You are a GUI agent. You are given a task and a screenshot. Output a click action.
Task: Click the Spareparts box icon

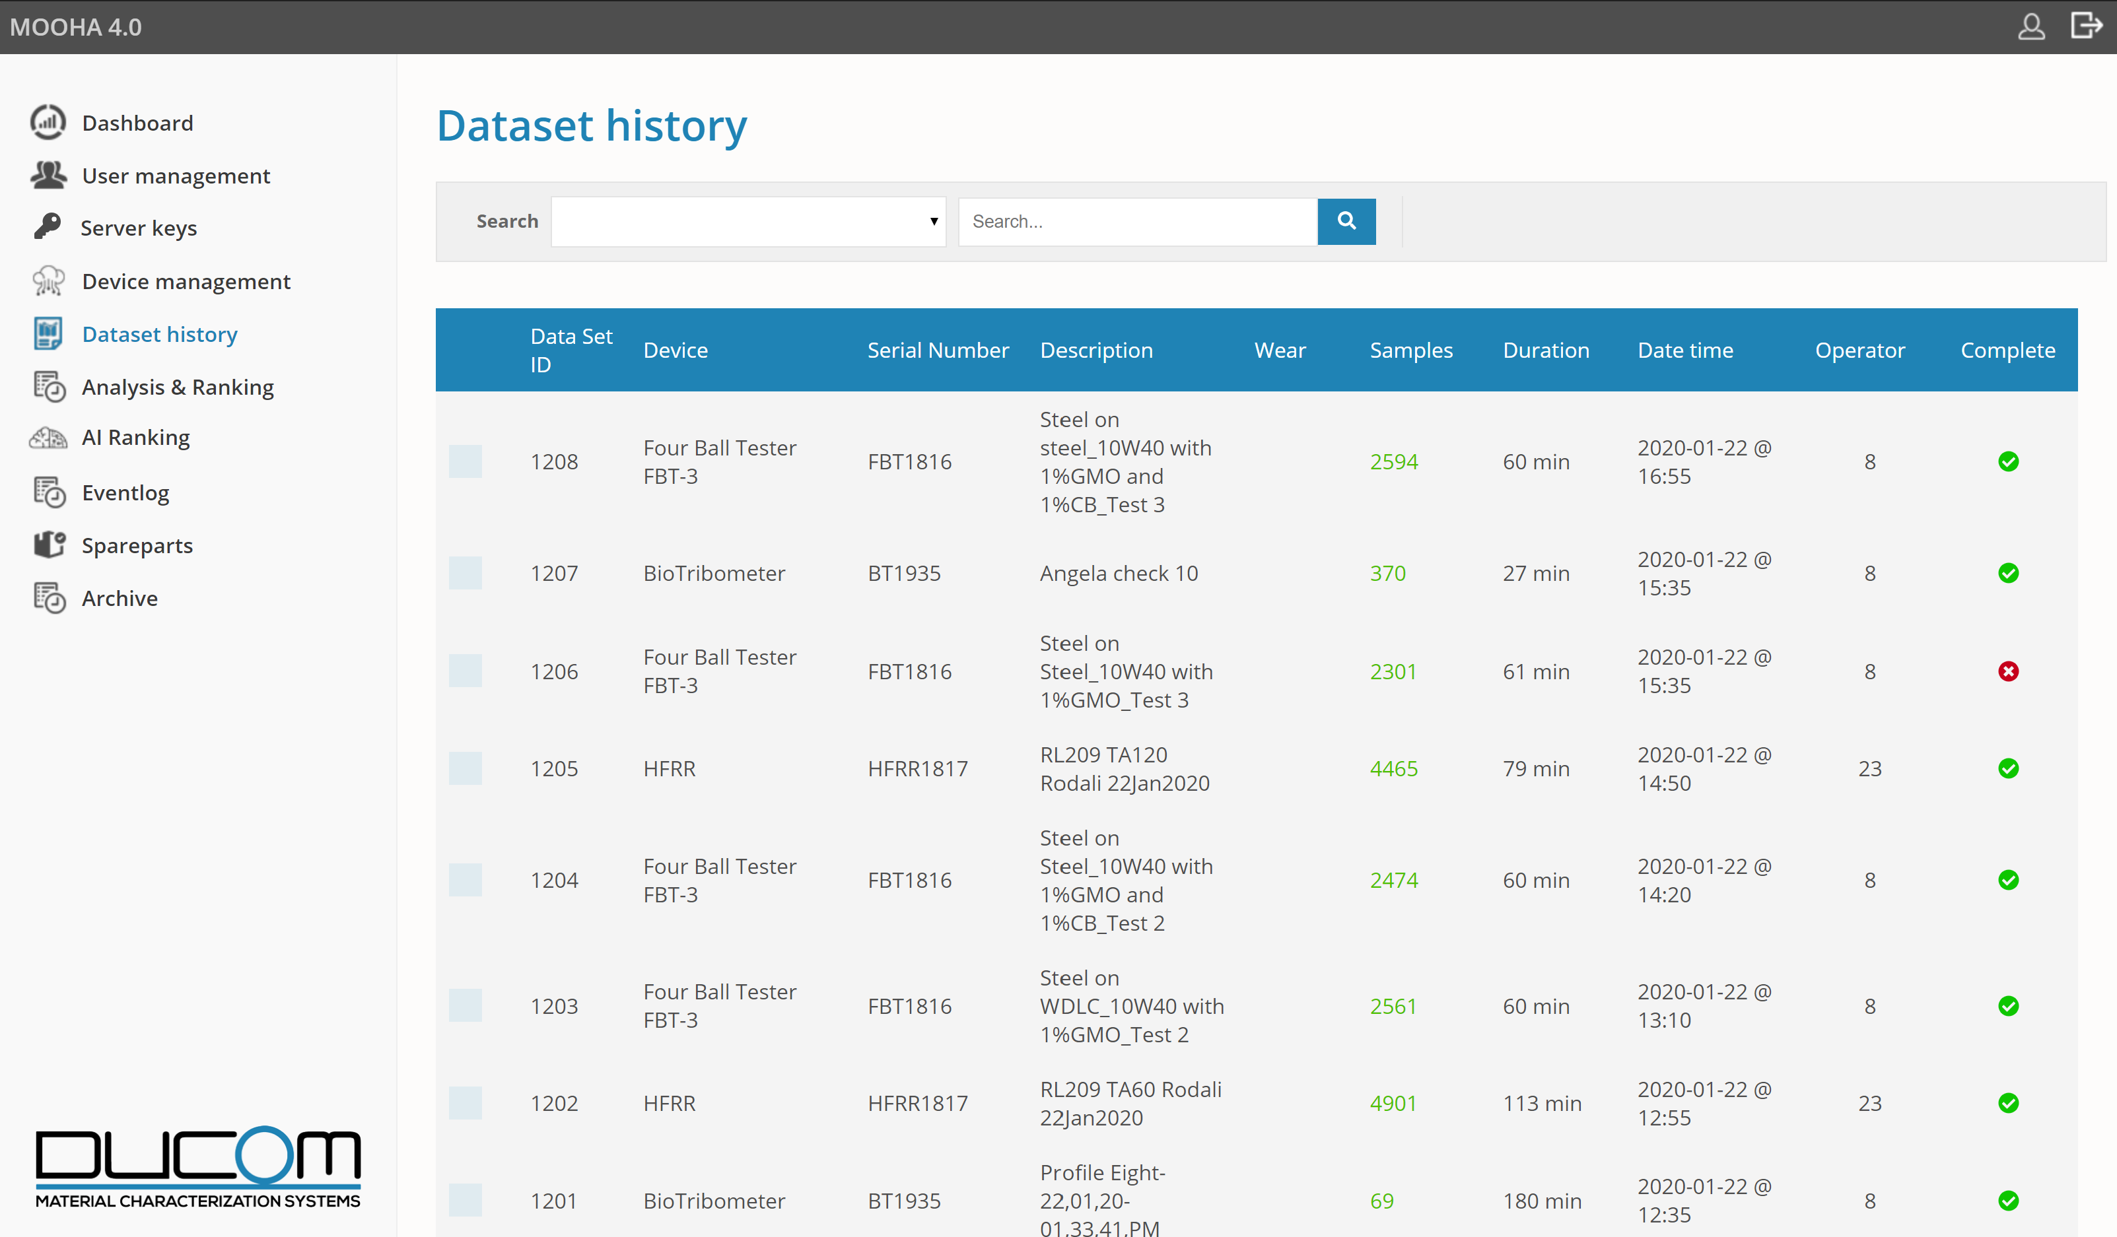click(48, 545)
